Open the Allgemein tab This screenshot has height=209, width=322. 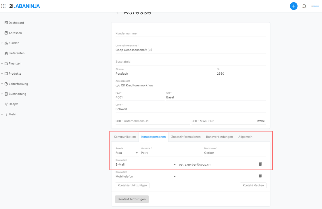point(245,137)
